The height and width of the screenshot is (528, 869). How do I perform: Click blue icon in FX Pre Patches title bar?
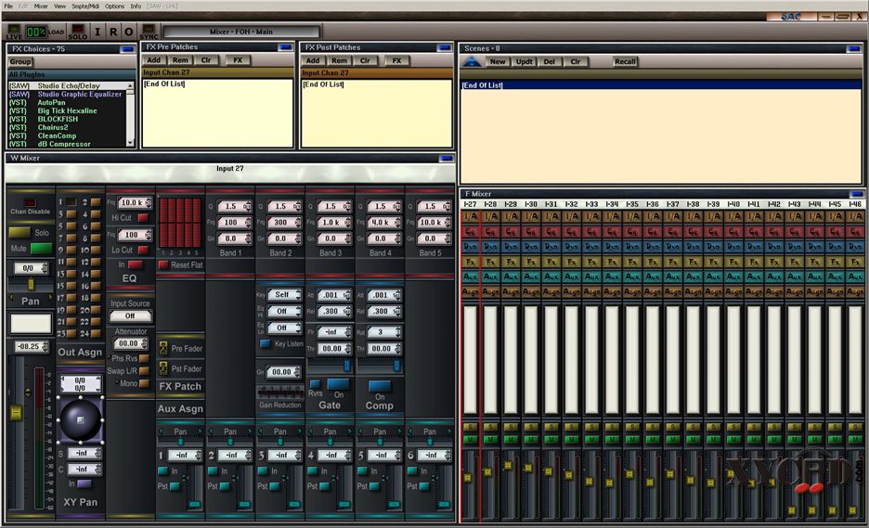[x=285, y=47]
